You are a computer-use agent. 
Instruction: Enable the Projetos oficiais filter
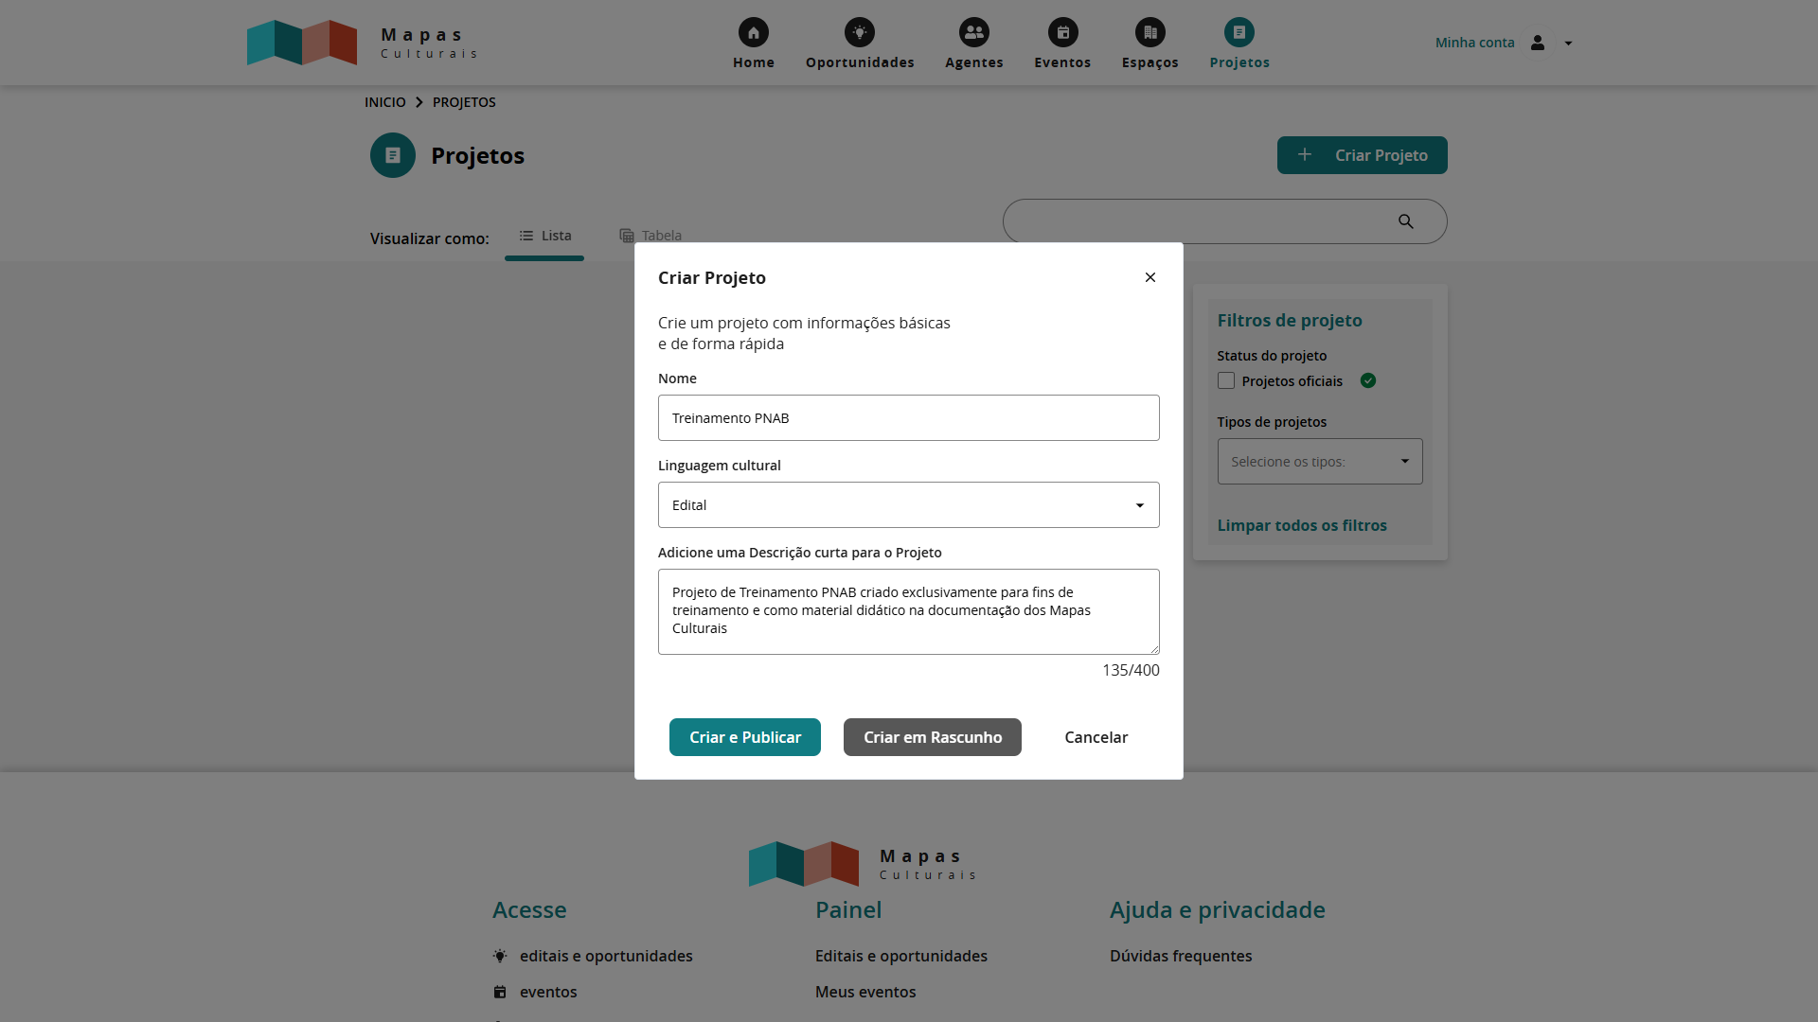tap(1226, 380)
